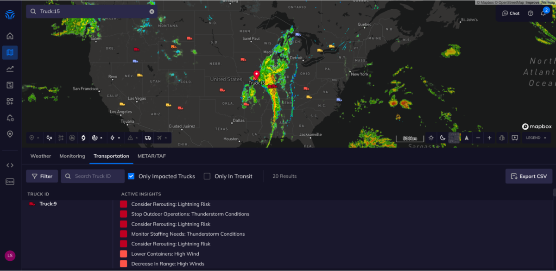556x271 pixels.
Task: Open the notifications bell
Action: click(x=543, y=13)
